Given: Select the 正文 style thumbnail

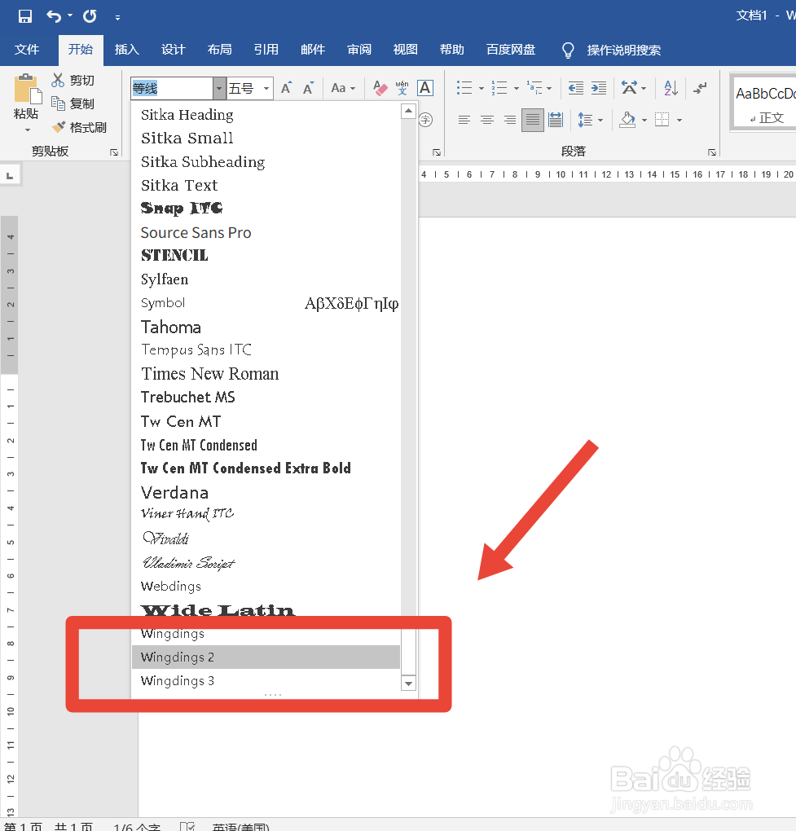Looking at the screenshot, I should point(765,104).
